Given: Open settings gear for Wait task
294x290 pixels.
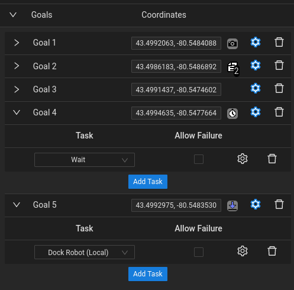Looking at the screenshot, I should (243, 159).
